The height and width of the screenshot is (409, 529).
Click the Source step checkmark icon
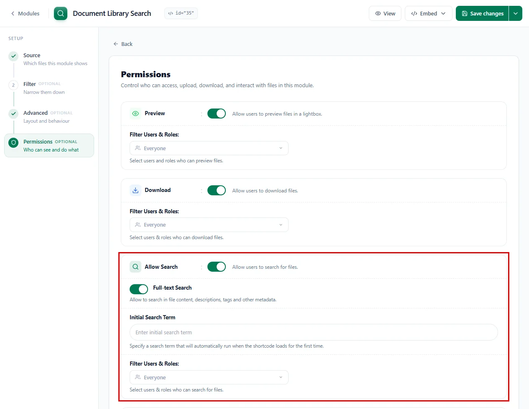[x=13, y=56]
